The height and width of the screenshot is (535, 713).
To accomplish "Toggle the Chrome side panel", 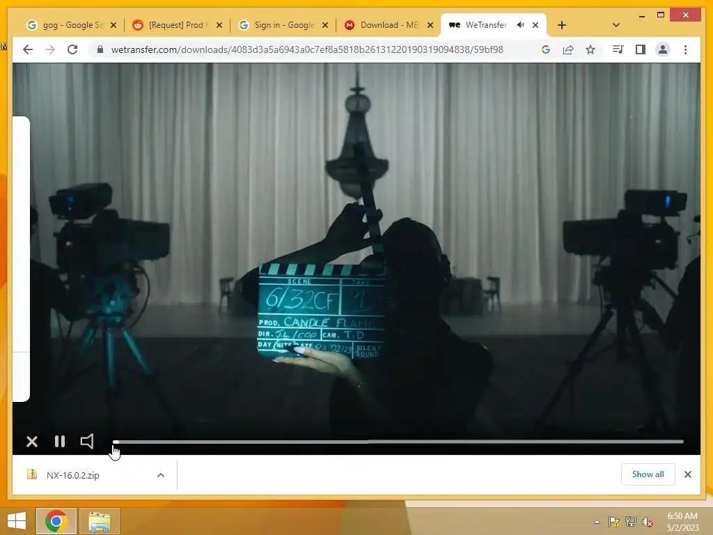I will (641, 49).
